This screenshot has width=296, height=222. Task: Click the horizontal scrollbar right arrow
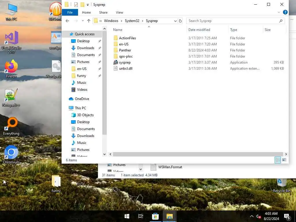(286, 154)
